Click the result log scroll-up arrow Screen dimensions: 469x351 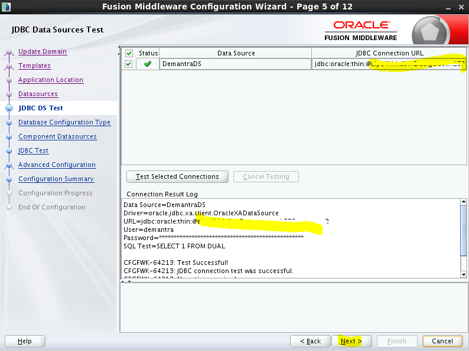pos(463,202)
